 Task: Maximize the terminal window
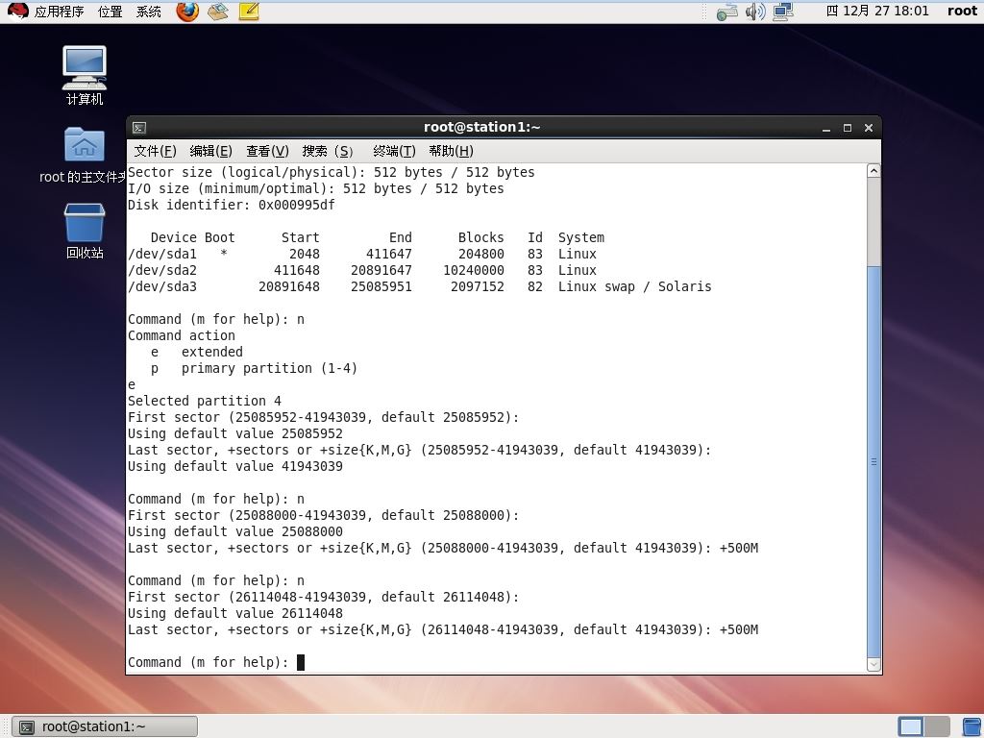(x=848, y=128)
